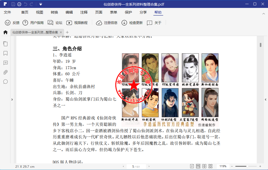The width and height of the screenshot is (268, 170).
Task: Switch to two-page facing view
Action: (204, 166)
